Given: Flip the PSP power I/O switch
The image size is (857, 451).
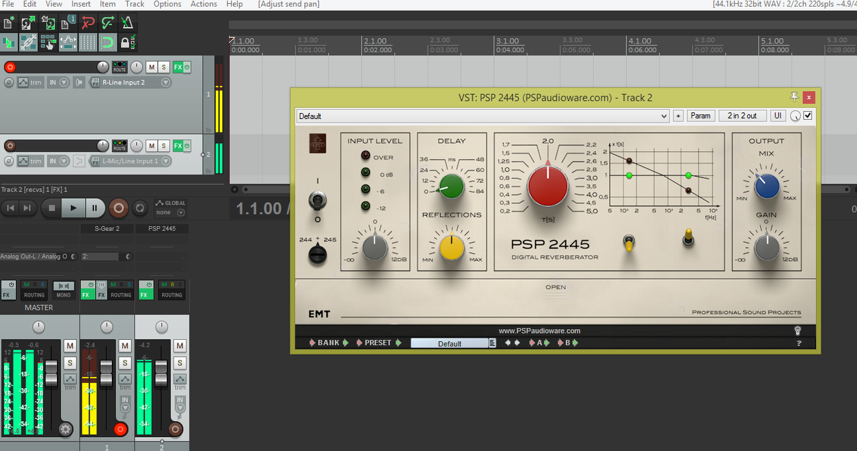Looking at the screenshot, I should pos(317,199).
